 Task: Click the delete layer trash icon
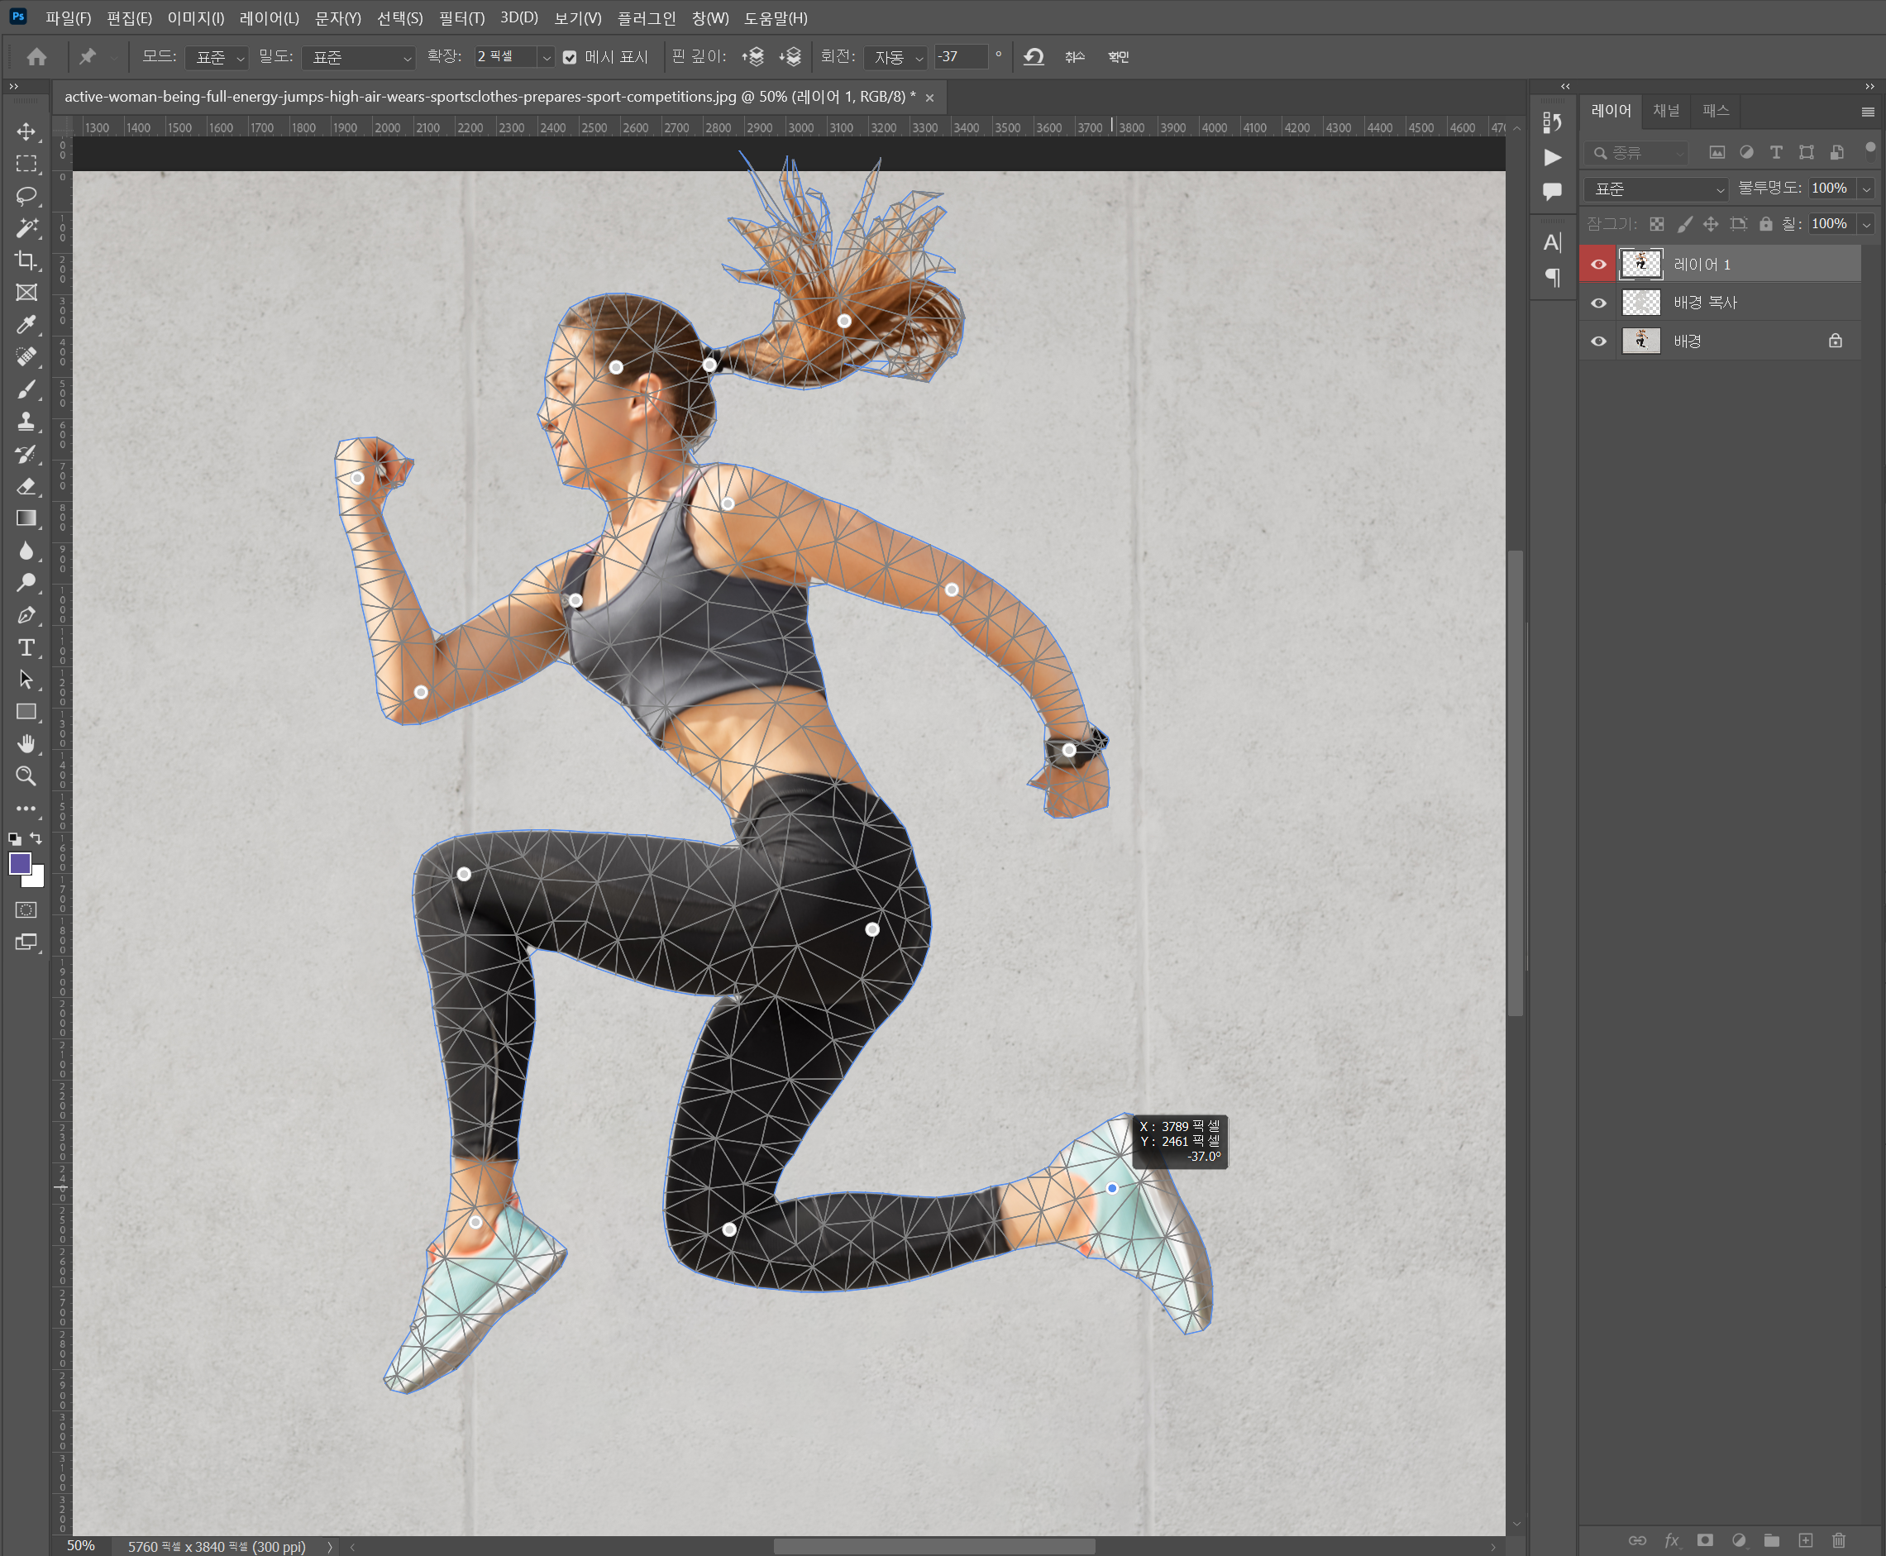tap(1839, 1539)
